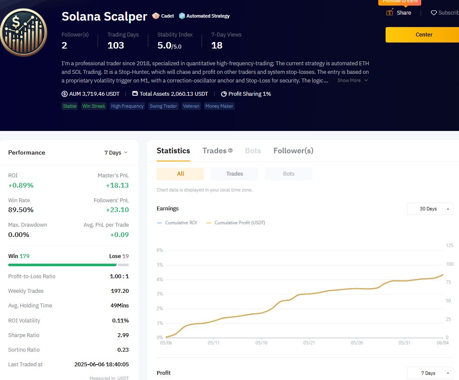Expand the description with Show More

353,80
